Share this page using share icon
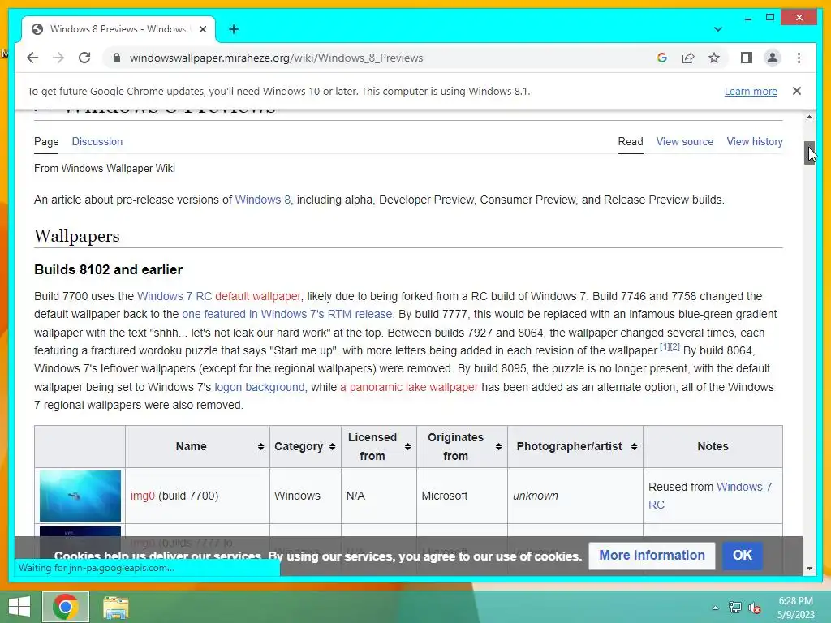 (x=688, y=58)
